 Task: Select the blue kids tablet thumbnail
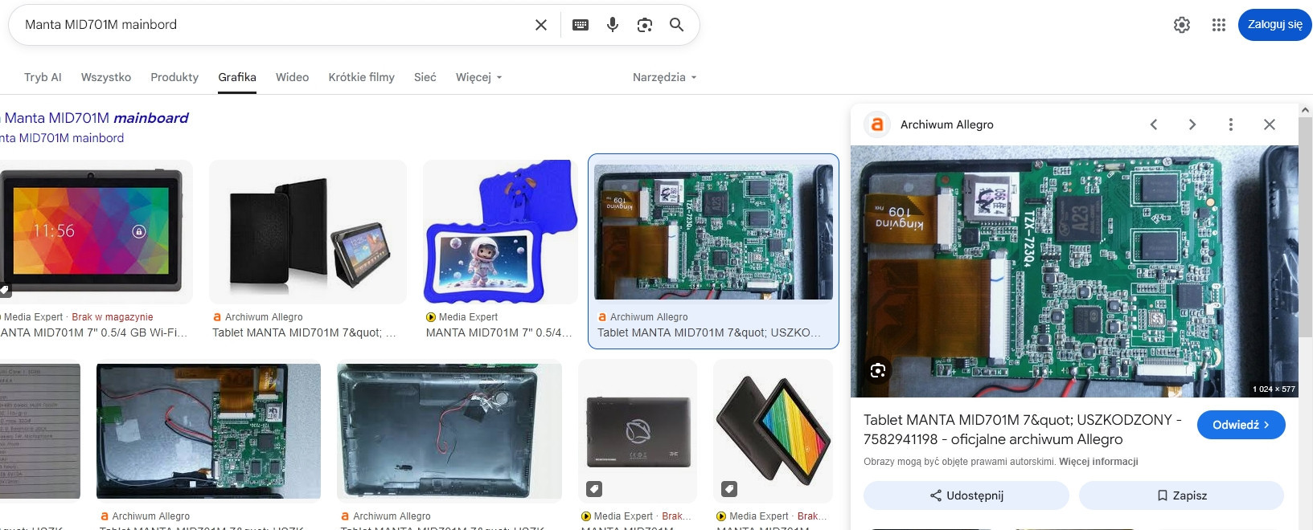[500, 231]
